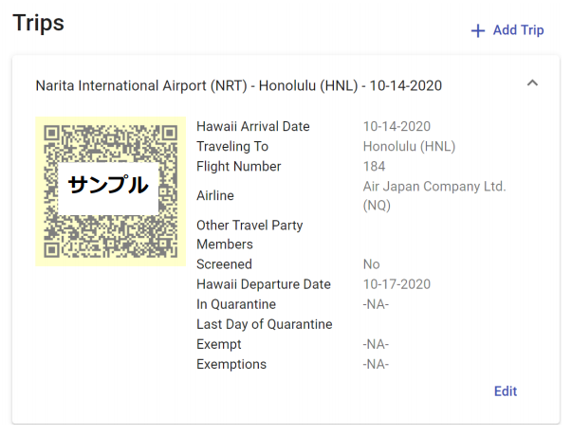Click the Last Day of Quarantine label
The image size is (572, 435).
point(264,324)
